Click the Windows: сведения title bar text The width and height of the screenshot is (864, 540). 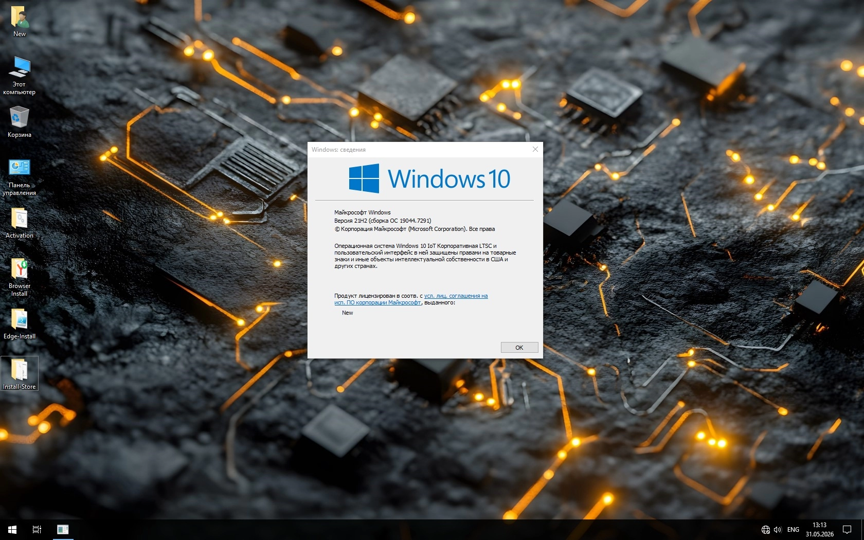(x=338, y=150)
